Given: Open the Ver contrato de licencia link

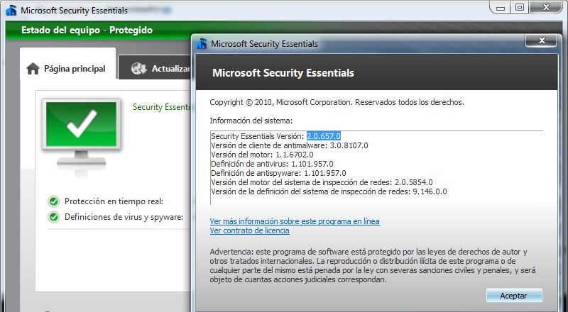Looking at the screenshot, I should [250, 230].
